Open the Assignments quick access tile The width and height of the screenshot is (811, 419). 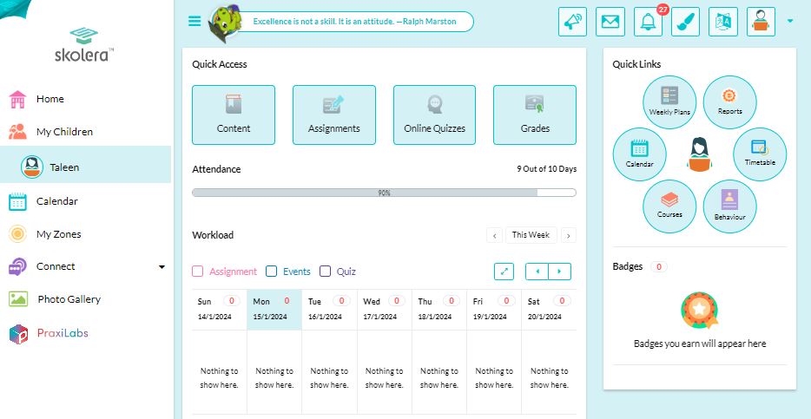click(x=334, y=115)
